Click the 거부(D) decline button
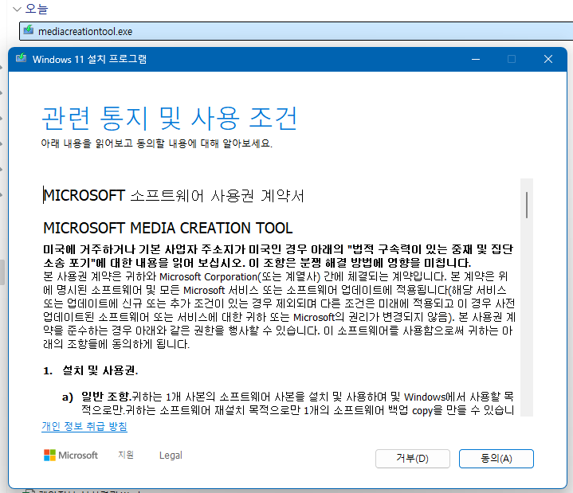 pyautogui.click(x=412, y=458)
